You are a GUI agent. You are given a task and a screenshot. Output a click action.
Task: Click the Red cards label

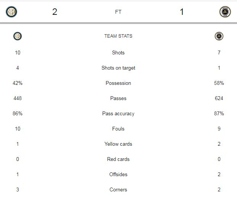tap(118, 159)
